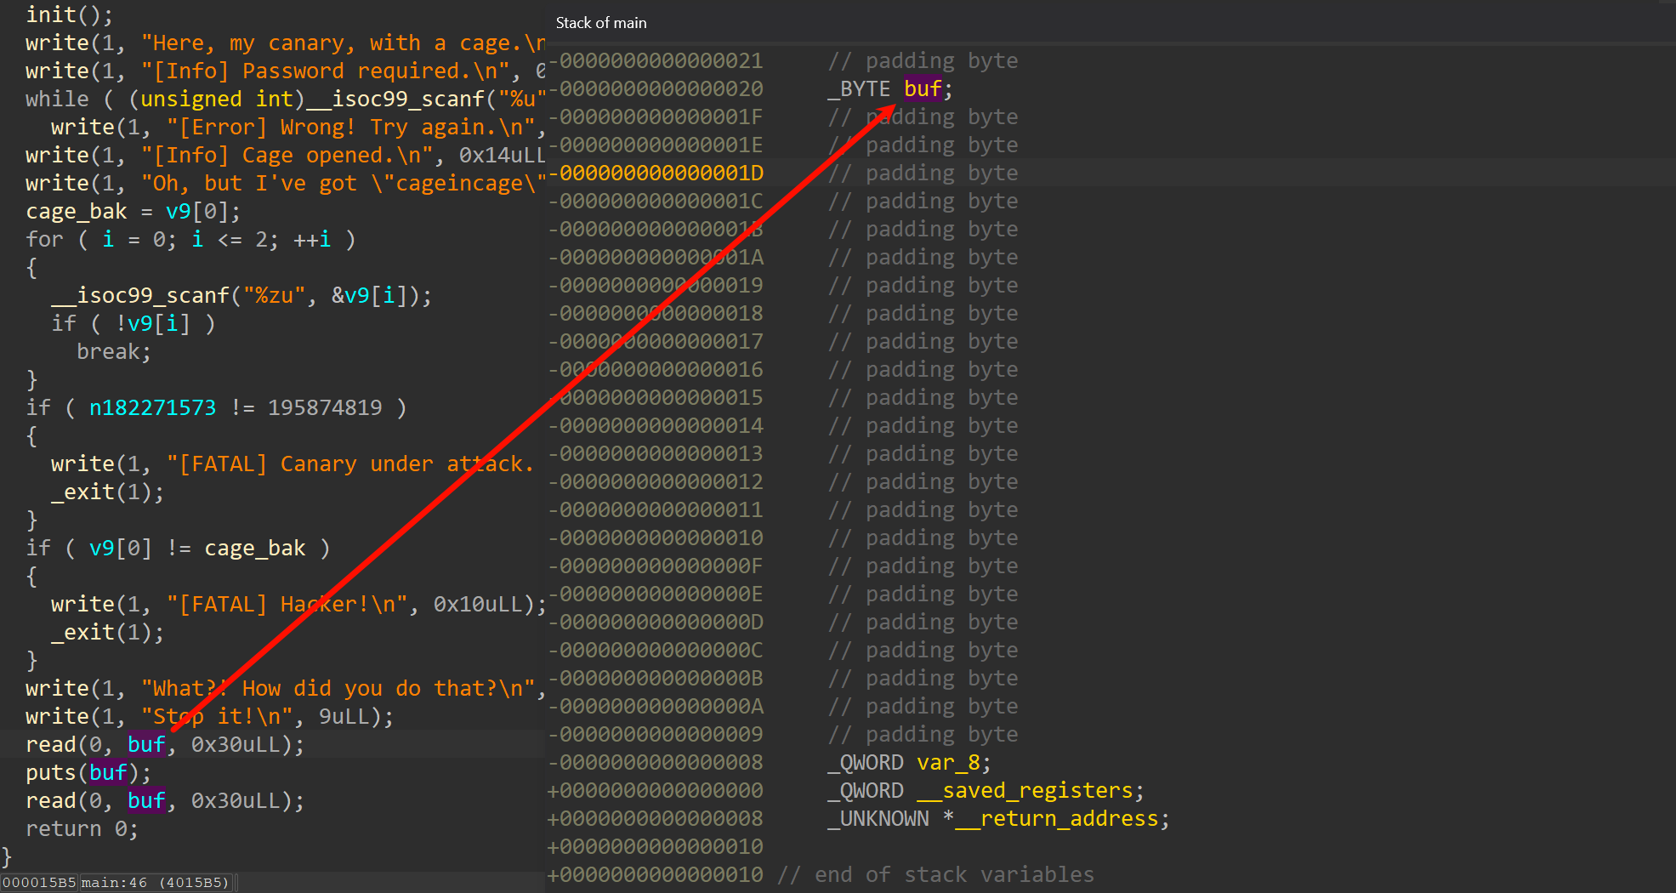Select stack offset '+0000000000000008'

656,818
